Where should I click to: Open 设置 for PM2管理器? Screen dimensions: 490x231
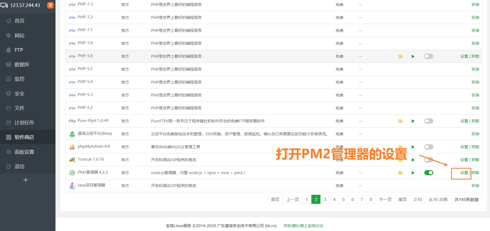pos(464,173)
